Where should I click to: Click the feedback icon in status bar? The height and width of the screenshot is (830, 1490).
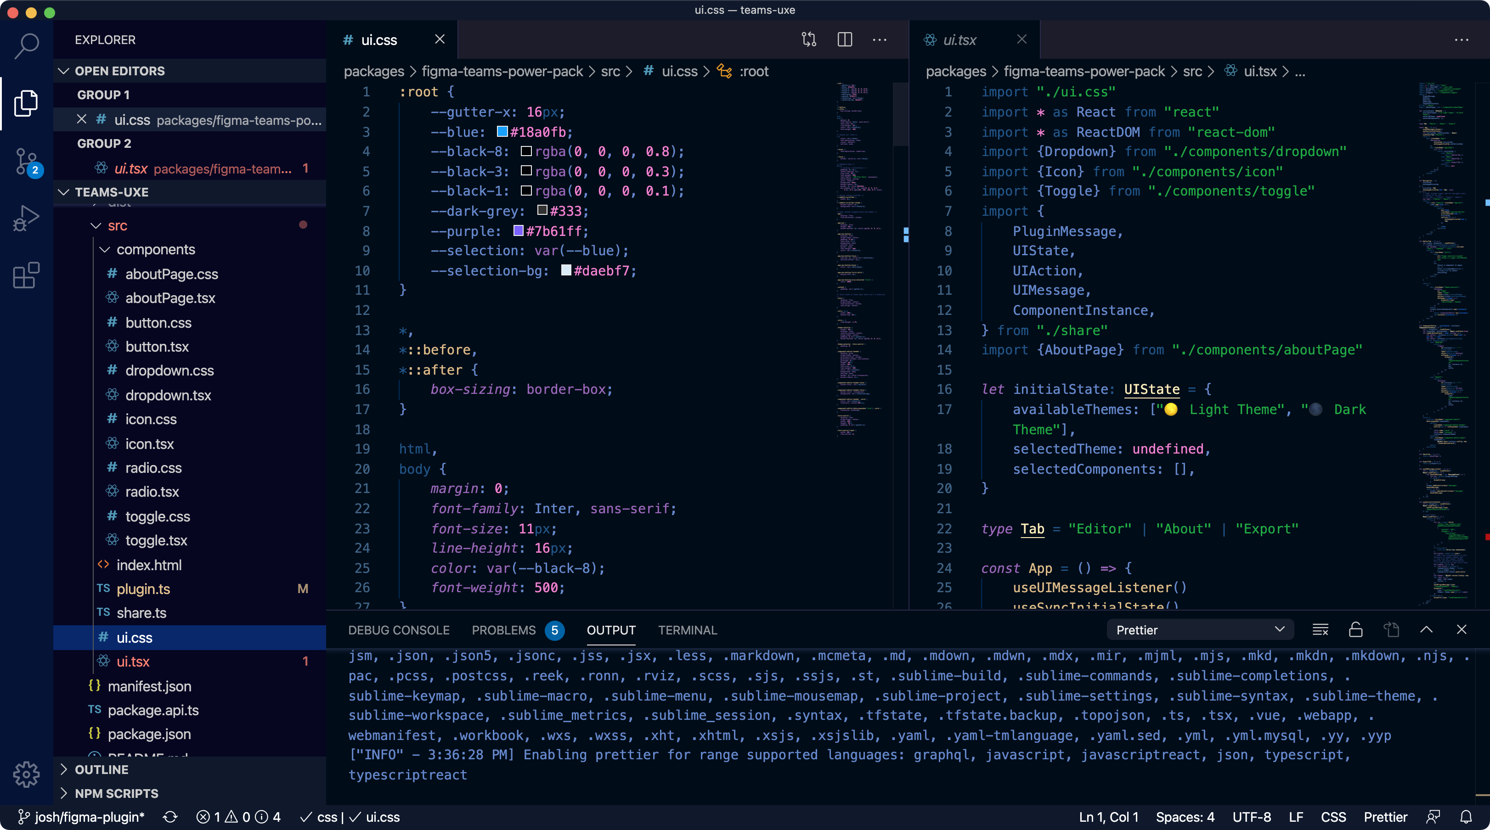(1434, 817)
